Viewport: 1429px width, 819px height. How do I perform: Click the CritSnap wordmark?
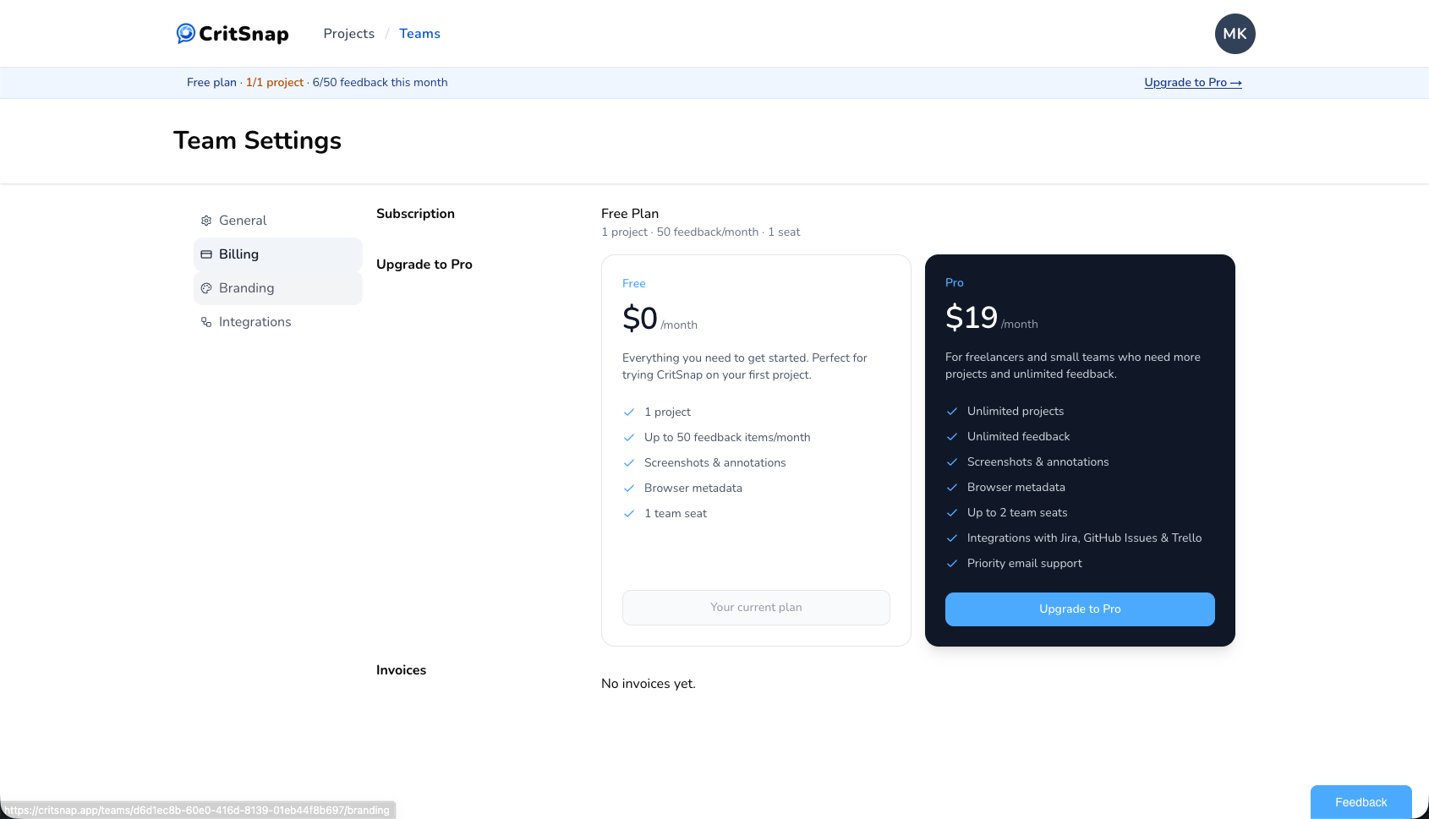click(x=244, y=34)
